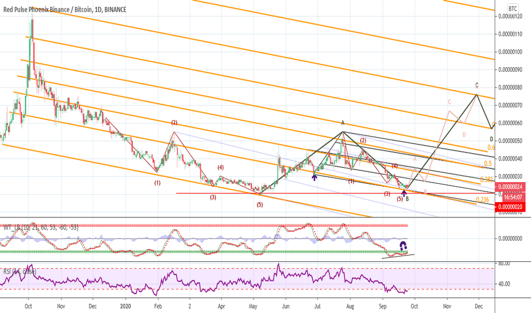Click the pink wave label D projection
This screenshot has height=313, width=531.
tap(464, 134)
